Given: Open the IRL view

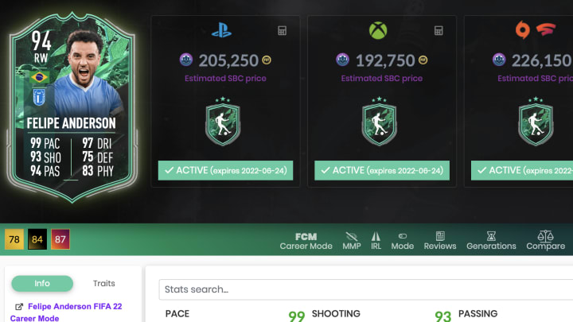Looking at the screenshot, I should (x=376, y=241).
